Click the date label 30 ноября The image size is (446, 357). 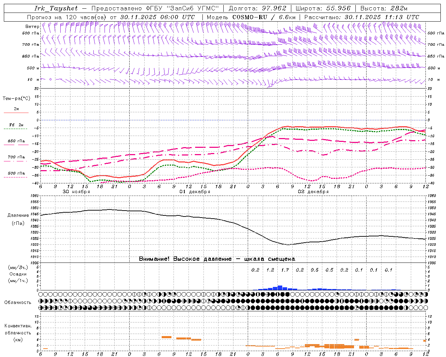tap(76, 192)
